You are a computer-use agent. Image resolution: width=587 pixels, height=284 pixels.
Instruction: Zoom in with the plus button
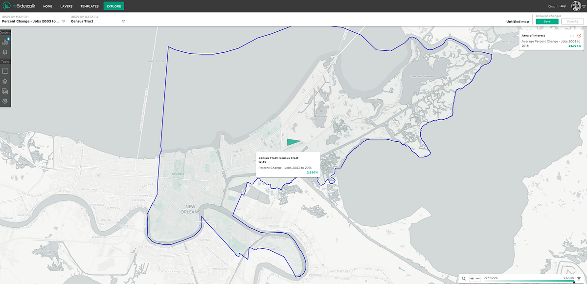coord(472,278)
